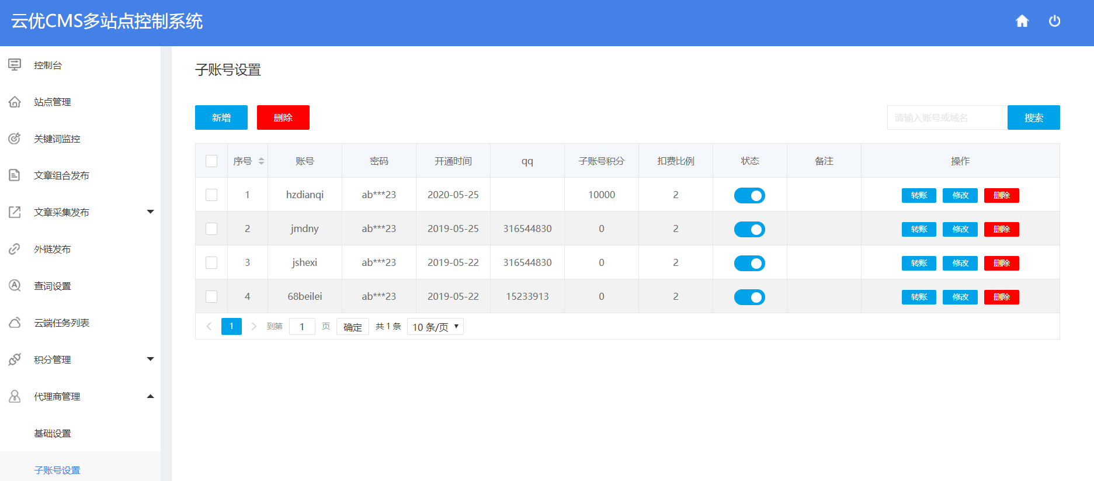Open 外链发布 in the sidebar
Screen dimensions: 1094x481
tap(53, 249)
